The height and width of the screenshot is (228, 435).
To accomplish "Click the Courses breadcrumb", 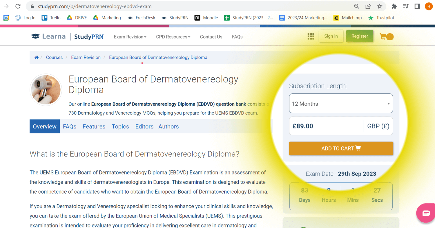I will tap(54, 57).
